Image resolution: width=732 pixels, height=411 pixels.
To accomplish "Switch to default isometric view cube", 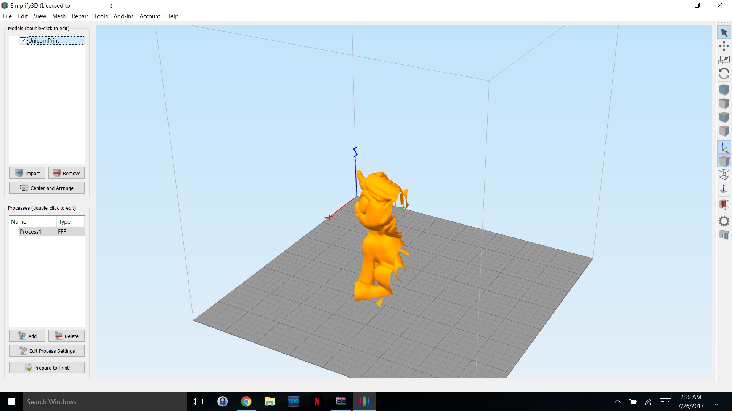I will [x=724, y=90].
